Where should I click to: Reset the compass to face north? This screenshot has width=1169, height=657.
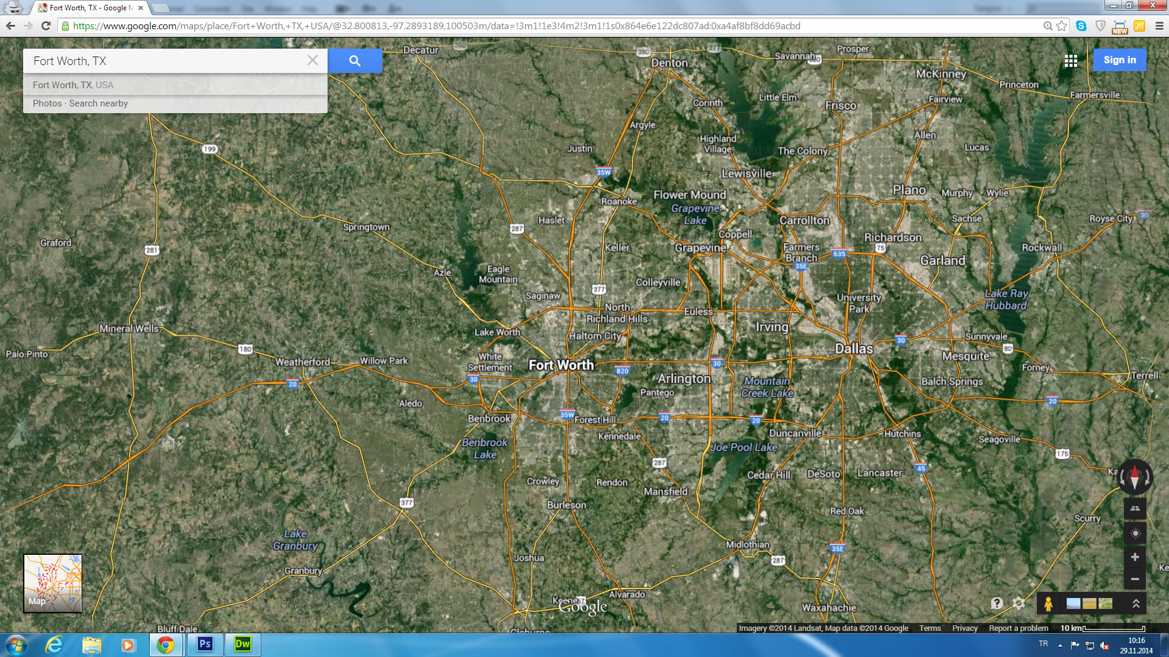(1134, 476)
